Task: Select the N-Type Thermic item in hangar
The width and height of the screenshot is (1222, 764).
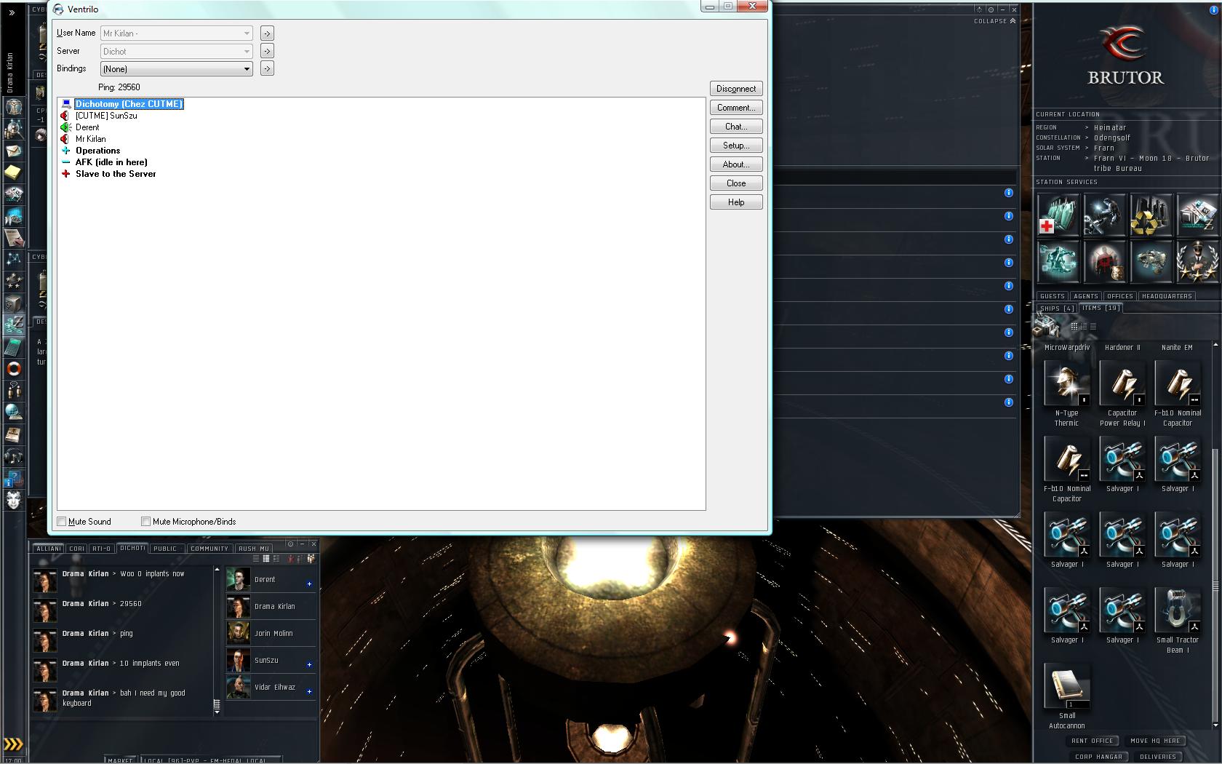Action: click(x=1067, y=394)
